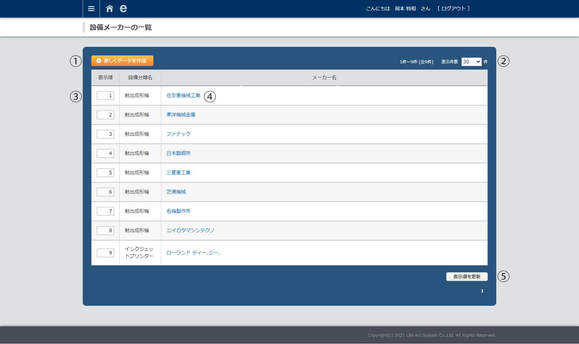Open 名機製作所 maker link
Viewport: 579px width, 344px height.
[178, 211]
